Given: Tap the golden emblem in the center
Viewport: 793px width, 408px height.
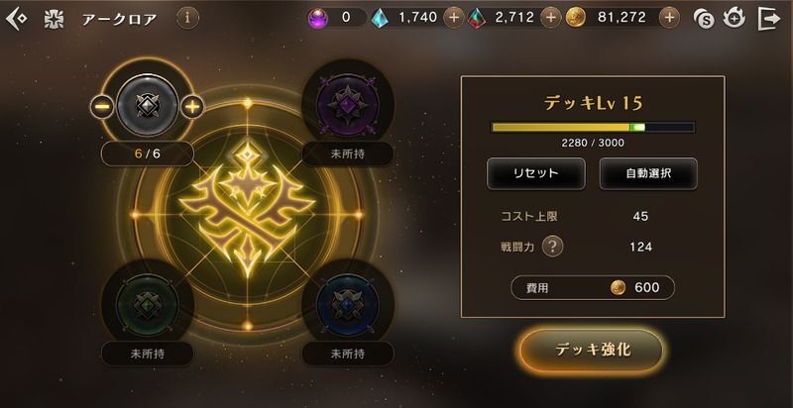Looking at the screenshot, I should click(247, 209).
